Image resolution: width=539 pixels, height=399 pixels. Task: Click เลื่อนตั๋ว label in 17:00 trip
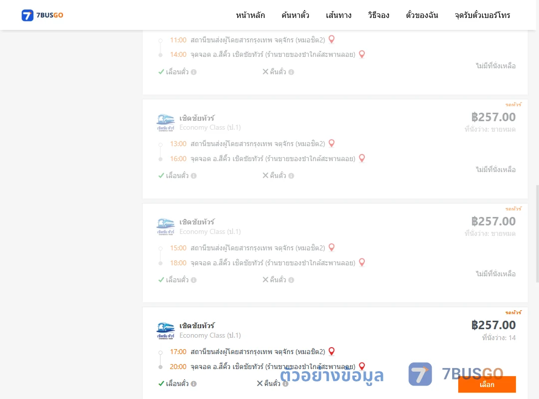click(x=177, y=384)
